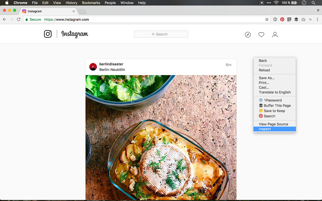Viewport: 322px width, 201px height.
Task: Choose Save to Keep
Action: 275,111
